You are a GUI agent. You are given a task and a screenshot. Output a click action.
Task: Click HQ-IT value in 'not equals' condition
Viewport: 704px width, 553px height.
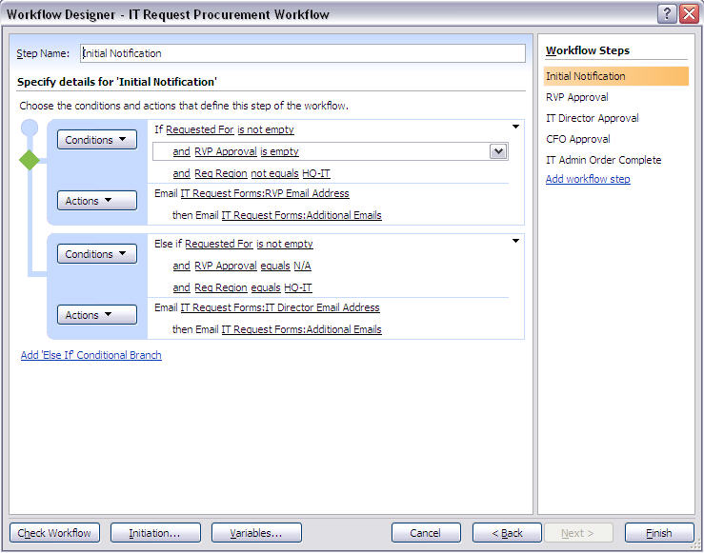point(316,173)
